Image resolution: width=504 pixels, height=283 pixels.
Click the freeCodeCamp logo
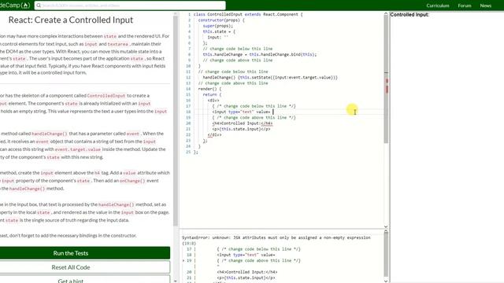click(x=15, y=6)
